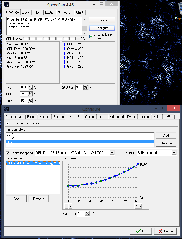Click the HD2 temperature arrow icon

click(65, 62)
